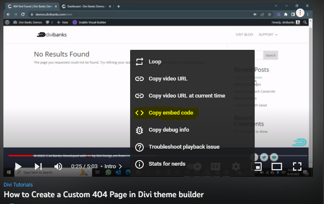
Task: Open the info card icon at top right
Action: (x=300, y=13)
